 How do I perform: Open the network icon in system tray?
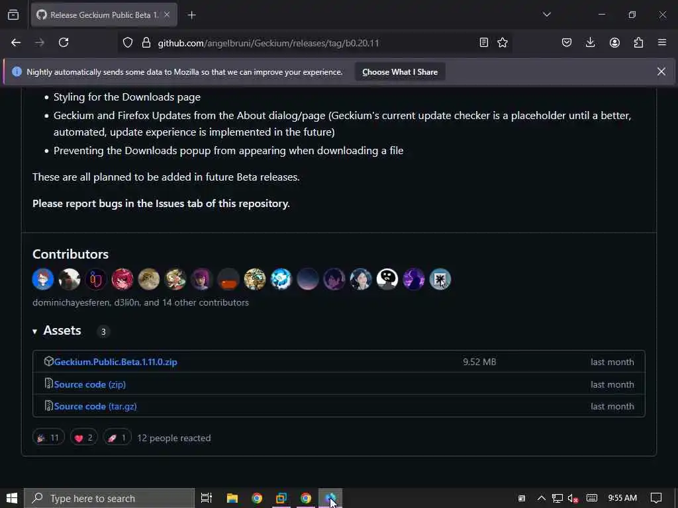pos(557,498)
